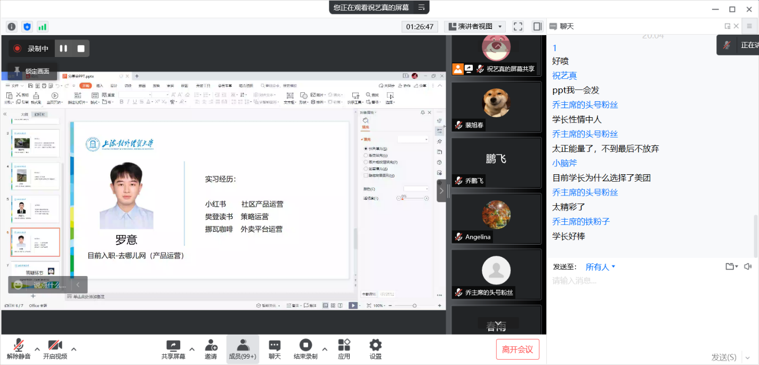
Task: Expand audio options arrow beside unmute
Action: point(37,349)
